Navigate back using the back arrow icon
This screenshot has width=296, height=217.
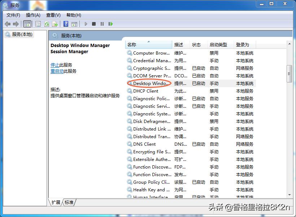pos(8,24)
